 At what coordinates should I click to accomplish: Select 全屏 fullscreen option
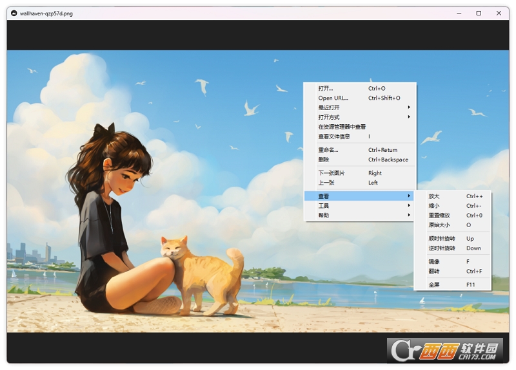tap(453, 284)
